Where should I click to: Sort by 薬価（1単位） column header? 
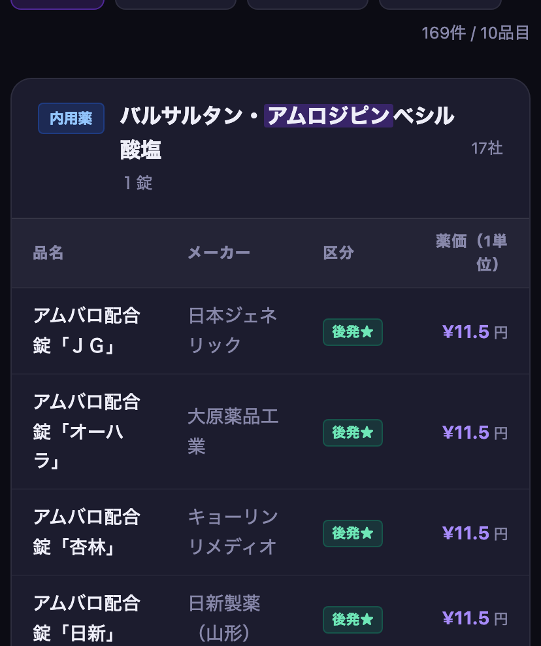(472, 252)
